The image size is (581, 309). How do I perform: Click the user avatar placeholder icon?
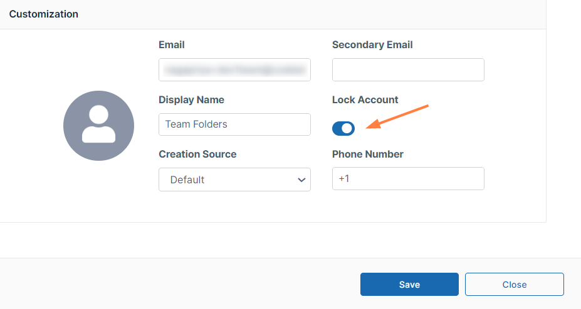[98, 125]
